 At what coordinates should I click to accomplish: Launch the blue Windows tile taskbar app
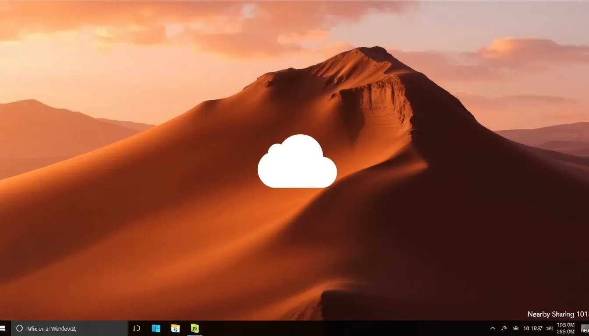(156, 328)
